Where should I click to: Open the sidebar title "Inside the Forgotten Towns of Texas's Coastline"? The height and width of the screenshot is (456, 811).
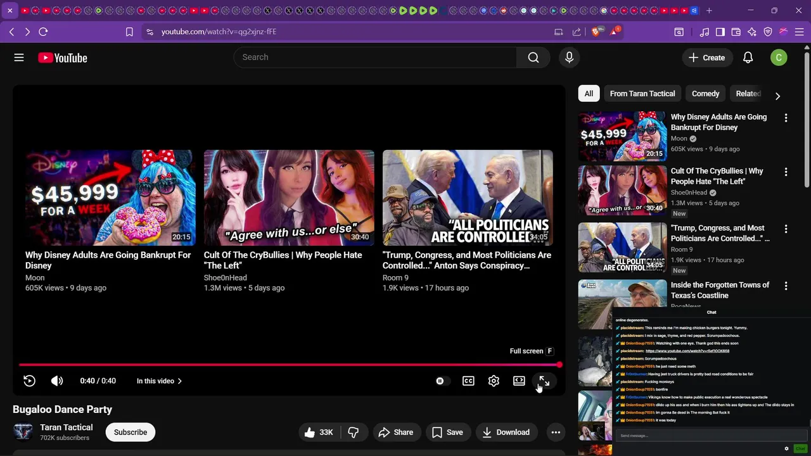coord(720,290)
